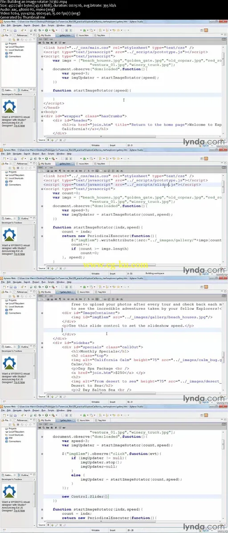Click the 'else {' line in the bottom frame
Viewport: 228px width, 533px height.
click(x=77, y=475)
